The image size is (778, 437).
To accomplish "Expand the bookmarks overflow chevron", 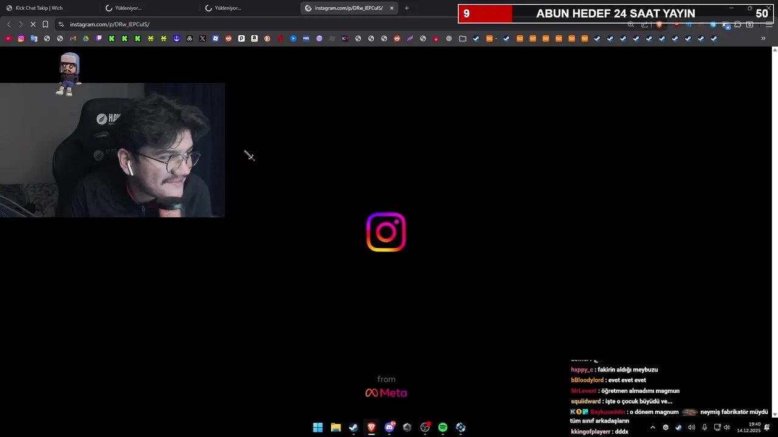I will click(x=763, y=39).
